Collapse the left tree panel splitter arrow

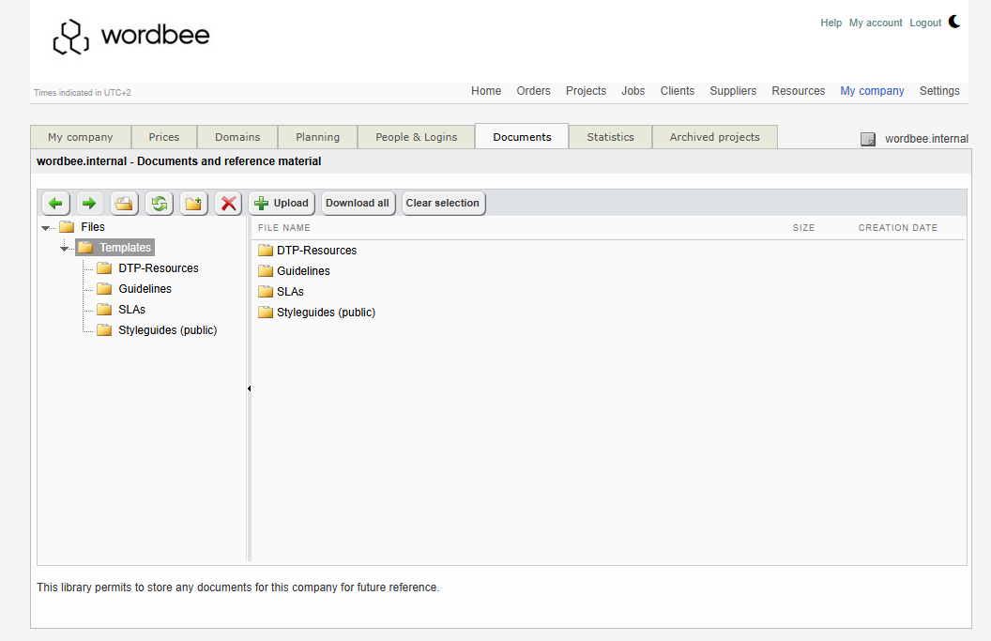pyautogui.click(x=249, y=389)
